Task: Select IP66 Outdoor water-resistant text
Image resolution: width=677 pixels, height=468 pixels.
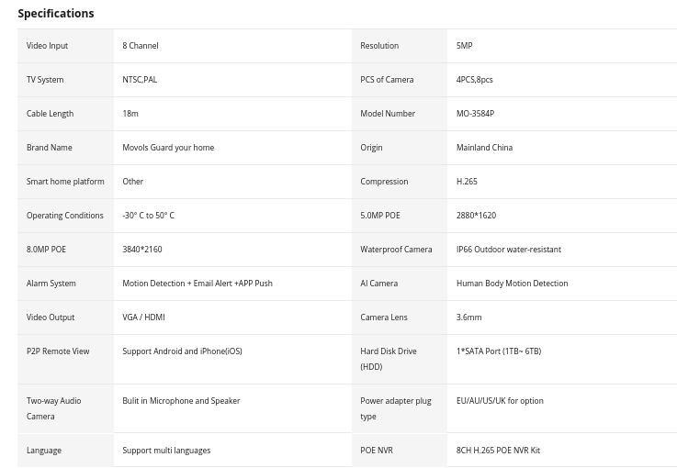Action: [x=509, y=250]
